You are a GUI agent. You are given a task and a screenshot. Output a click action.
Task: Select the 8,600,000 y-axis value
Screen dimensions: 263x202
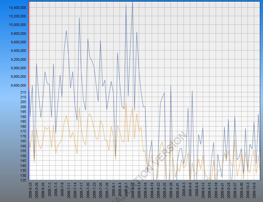click(18, 85)
